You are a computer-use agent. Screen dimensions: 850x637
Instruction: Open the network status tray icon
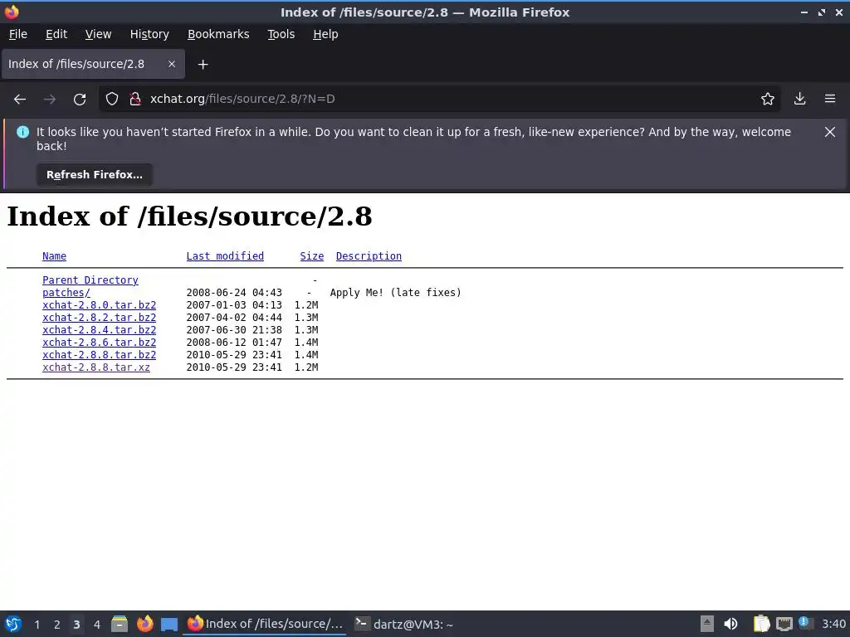click(x=784, y=624)
